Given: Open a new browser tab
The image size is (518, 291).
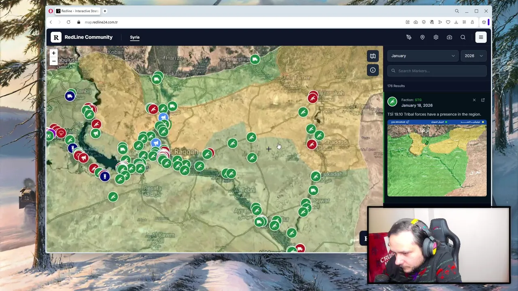Looking at the screenshot, I should pos(105,11).
